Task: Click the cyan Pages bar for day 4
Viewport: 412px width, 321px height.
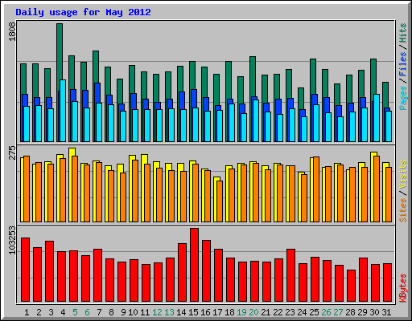Action: (x=63, y=111)
